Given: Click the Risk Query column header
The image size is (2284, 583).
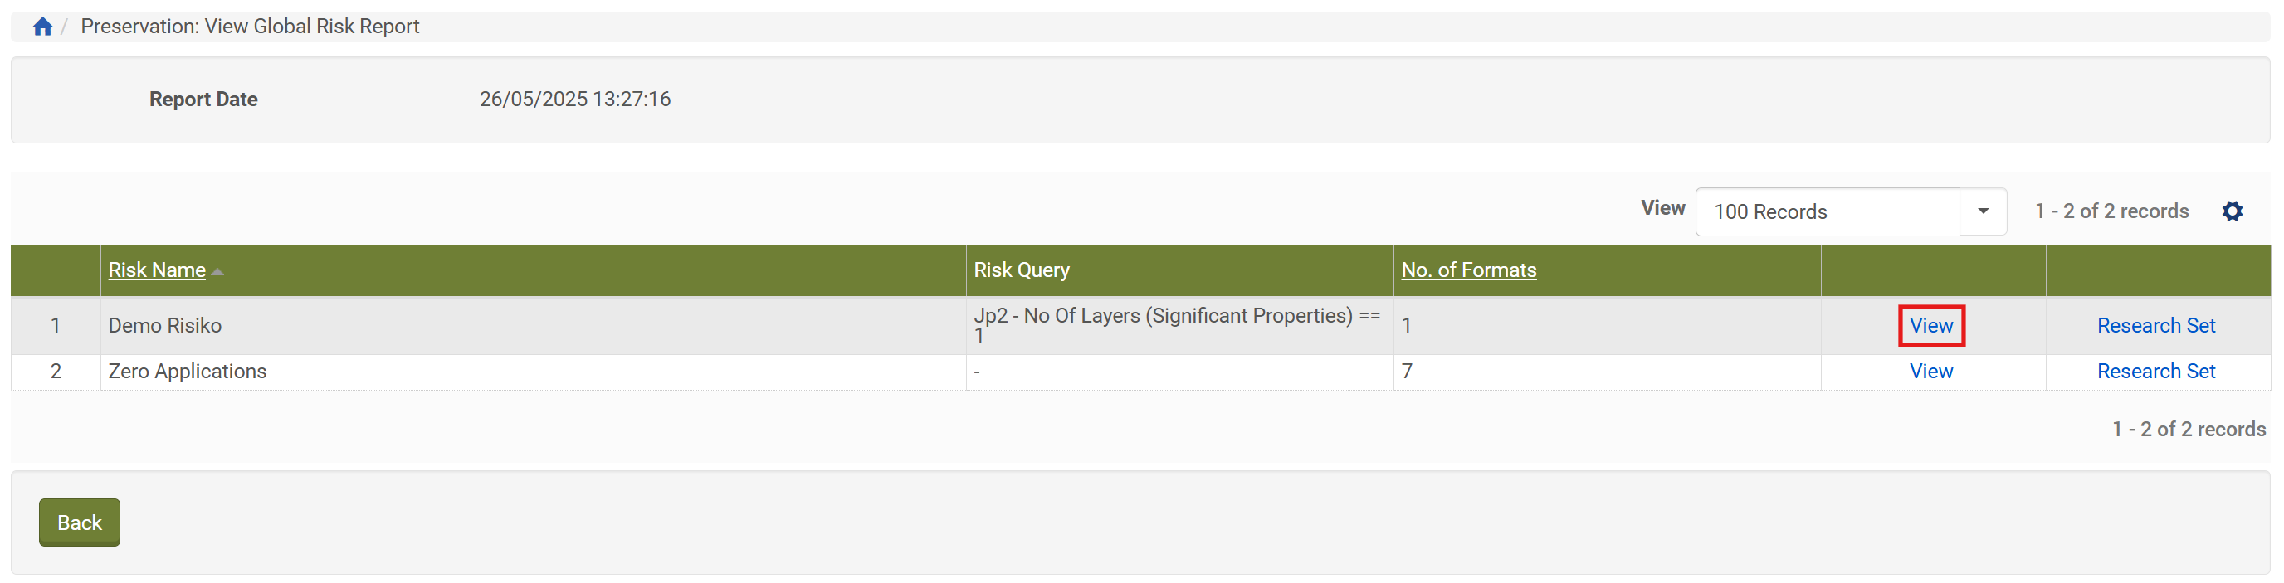Looking at the screenshot, I should click(x=1022, y=270).
